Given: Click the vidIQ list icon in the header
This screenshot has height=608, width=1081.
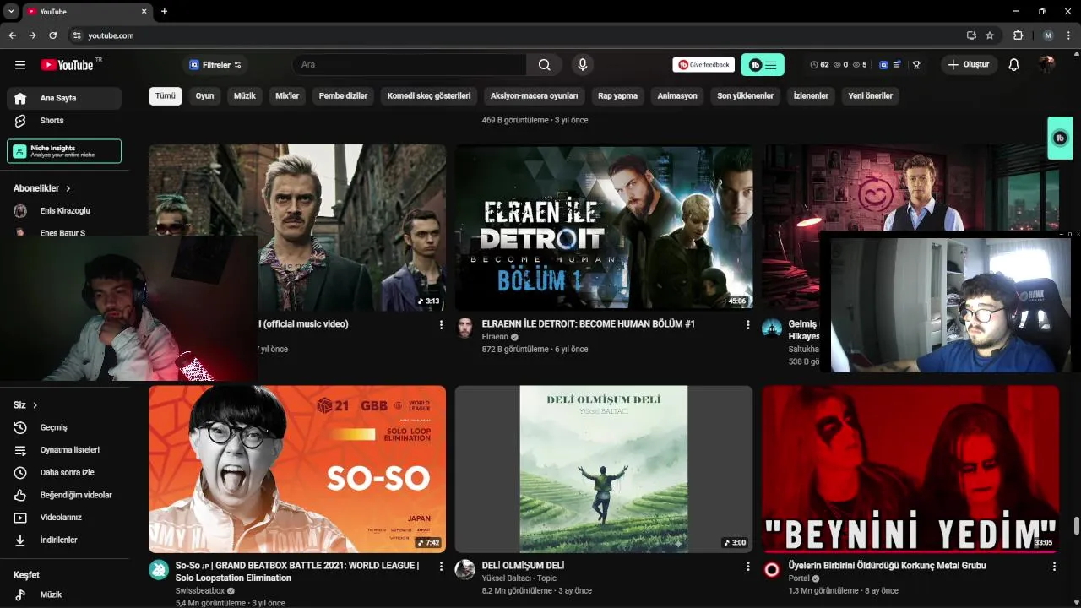Looking at the screenshot, I should 897,65.
